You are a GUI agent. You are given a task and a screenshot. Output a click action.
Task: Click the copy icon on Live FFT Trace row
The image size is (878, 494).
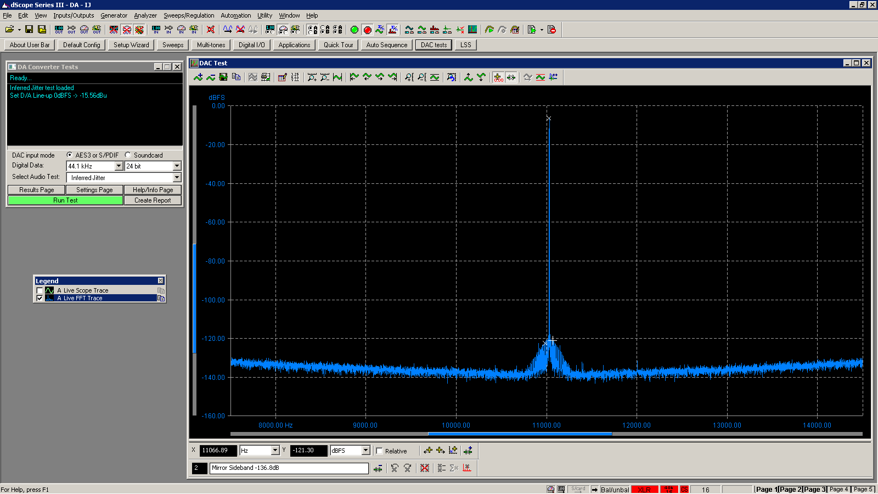click(161, 299)
